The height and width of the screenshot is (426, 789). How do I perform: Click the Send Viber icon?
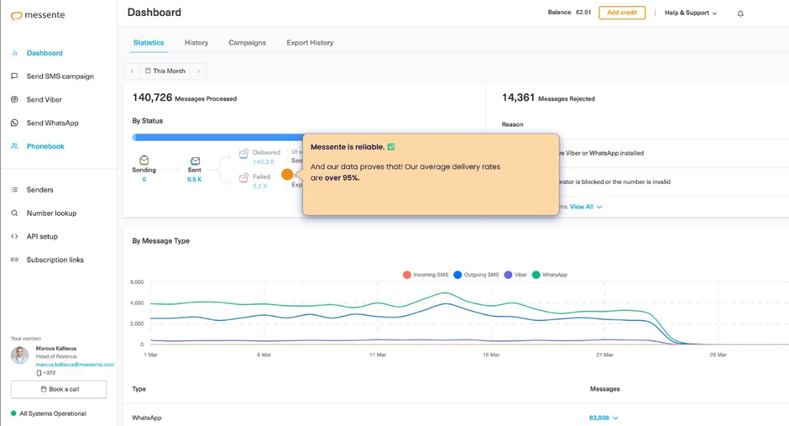pyautogui.click(x=14, y=99)
